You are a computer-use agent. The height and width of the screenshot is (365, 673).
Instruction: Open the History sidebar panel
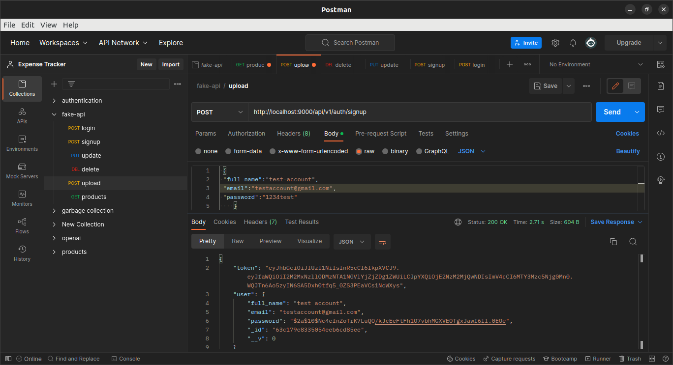click(x=22, y=253)
